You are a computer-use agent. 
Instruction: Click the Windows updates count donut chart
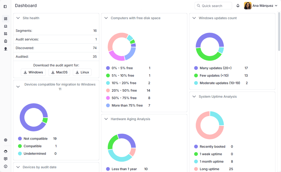pos(210,47)
